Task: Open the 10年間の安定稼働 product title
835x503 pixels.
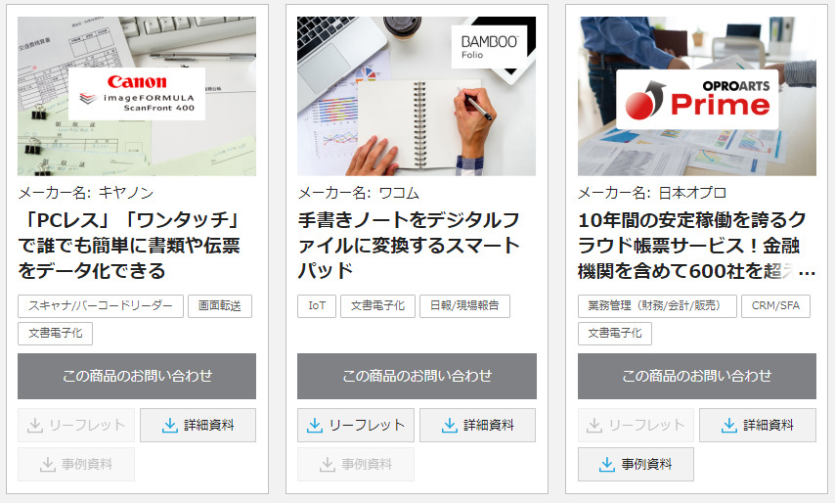Action: pyautogui.click(x=696, y=246)
